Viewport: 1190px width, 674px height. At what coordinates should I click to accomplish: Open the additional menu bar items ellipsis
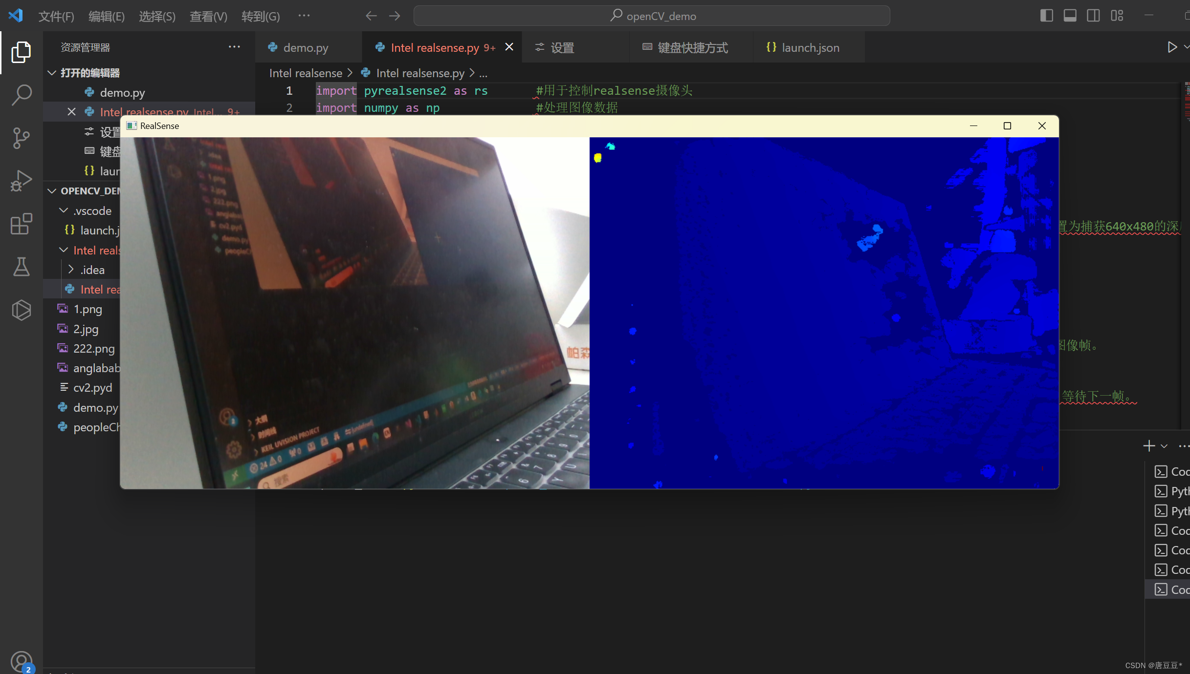click(x=304, y=16)
